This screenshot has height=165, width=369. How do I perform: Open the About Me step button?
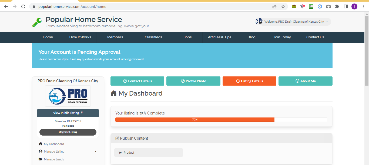[x=306, y=81]
